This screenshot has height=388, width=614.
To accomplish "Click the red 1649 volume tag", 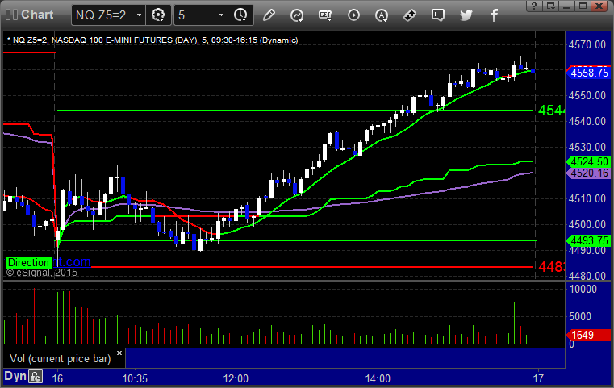I will pos(588,335).
